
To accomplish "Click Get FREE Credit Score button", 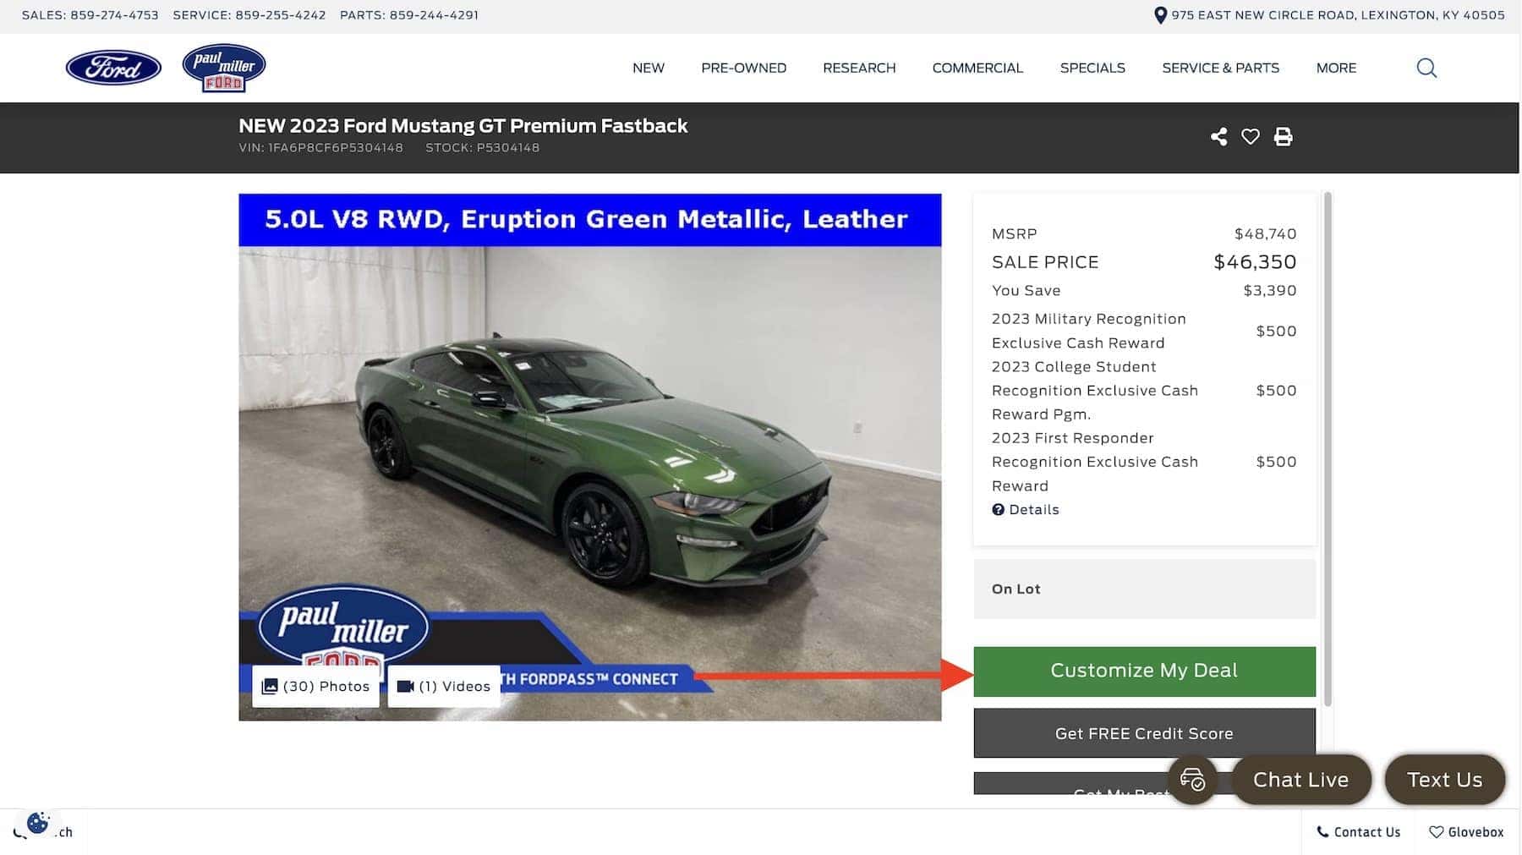I will pyautogui.click(x=1144, y=733).
